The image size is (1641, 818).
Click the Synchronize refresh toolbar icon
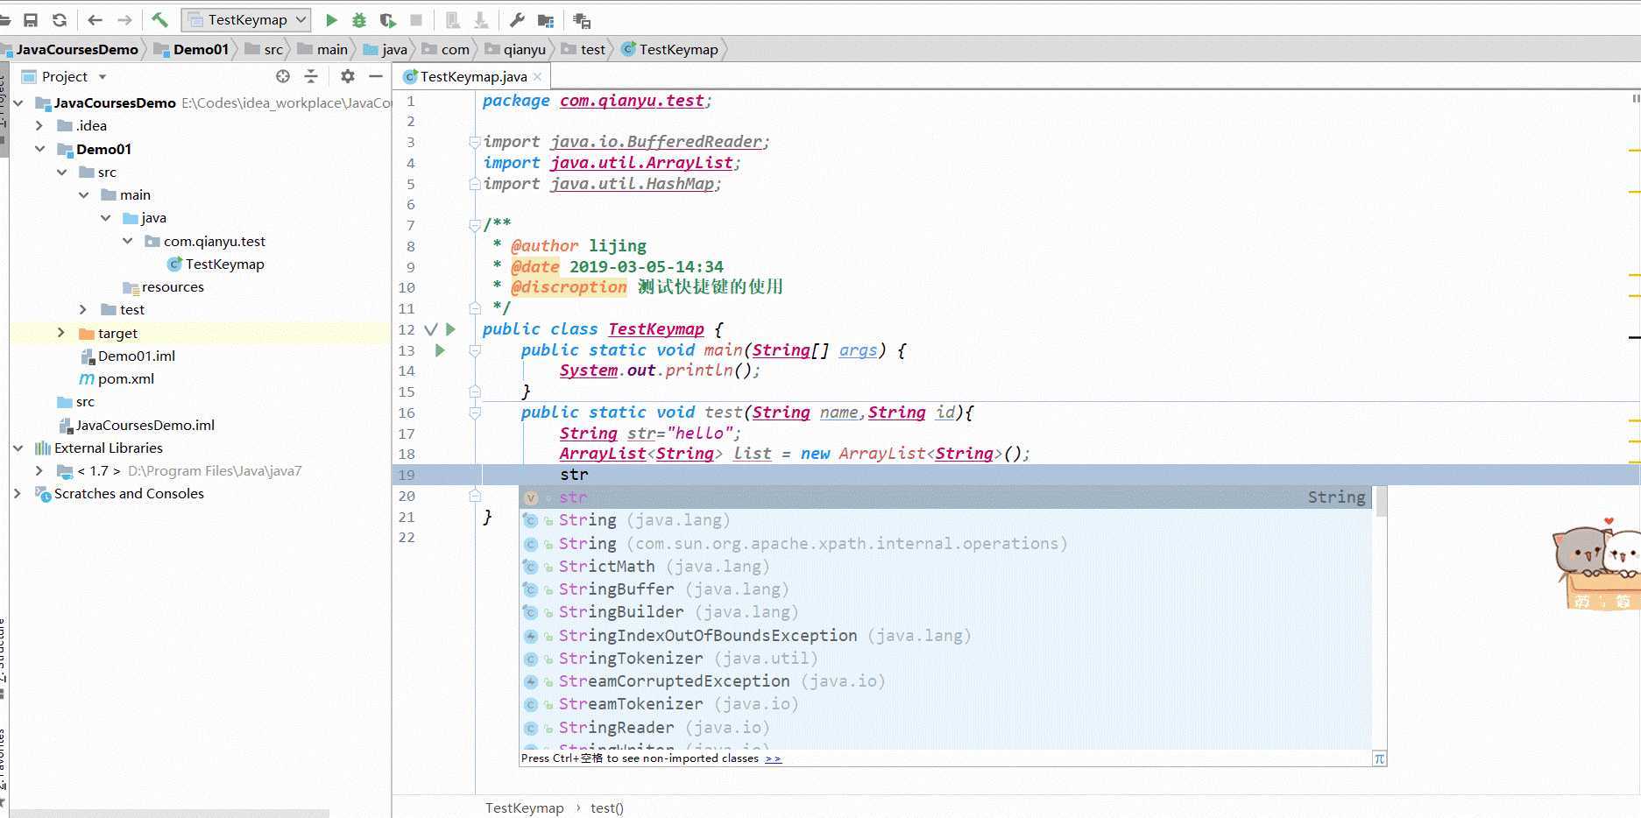(x=60, y=20)
